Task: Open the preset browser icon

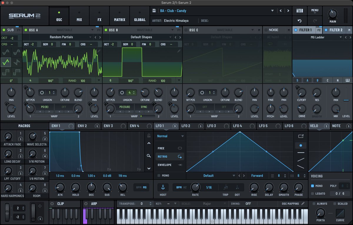Action: [299, 11]
